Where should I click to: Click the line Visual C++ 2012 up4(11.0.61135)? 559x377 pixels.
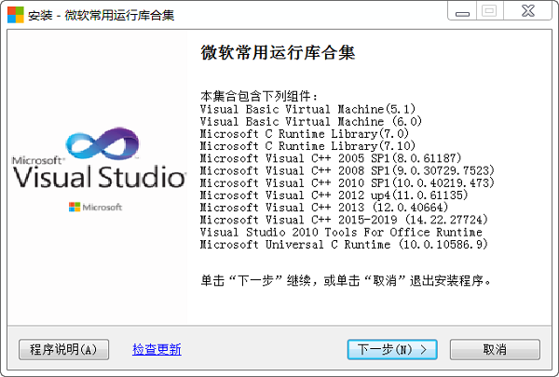[x=334, y=195]
